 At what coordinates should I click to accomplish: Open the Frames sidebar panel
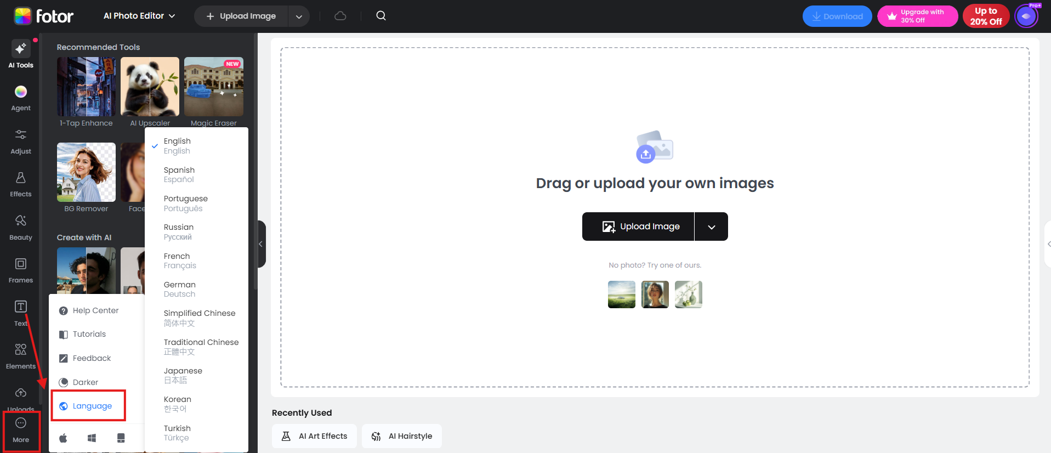point(21,270)
